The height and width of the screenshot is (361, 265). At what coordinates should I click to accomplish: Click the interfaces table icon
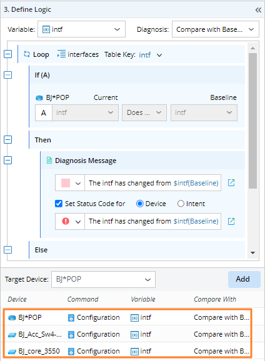pos(61,54)
